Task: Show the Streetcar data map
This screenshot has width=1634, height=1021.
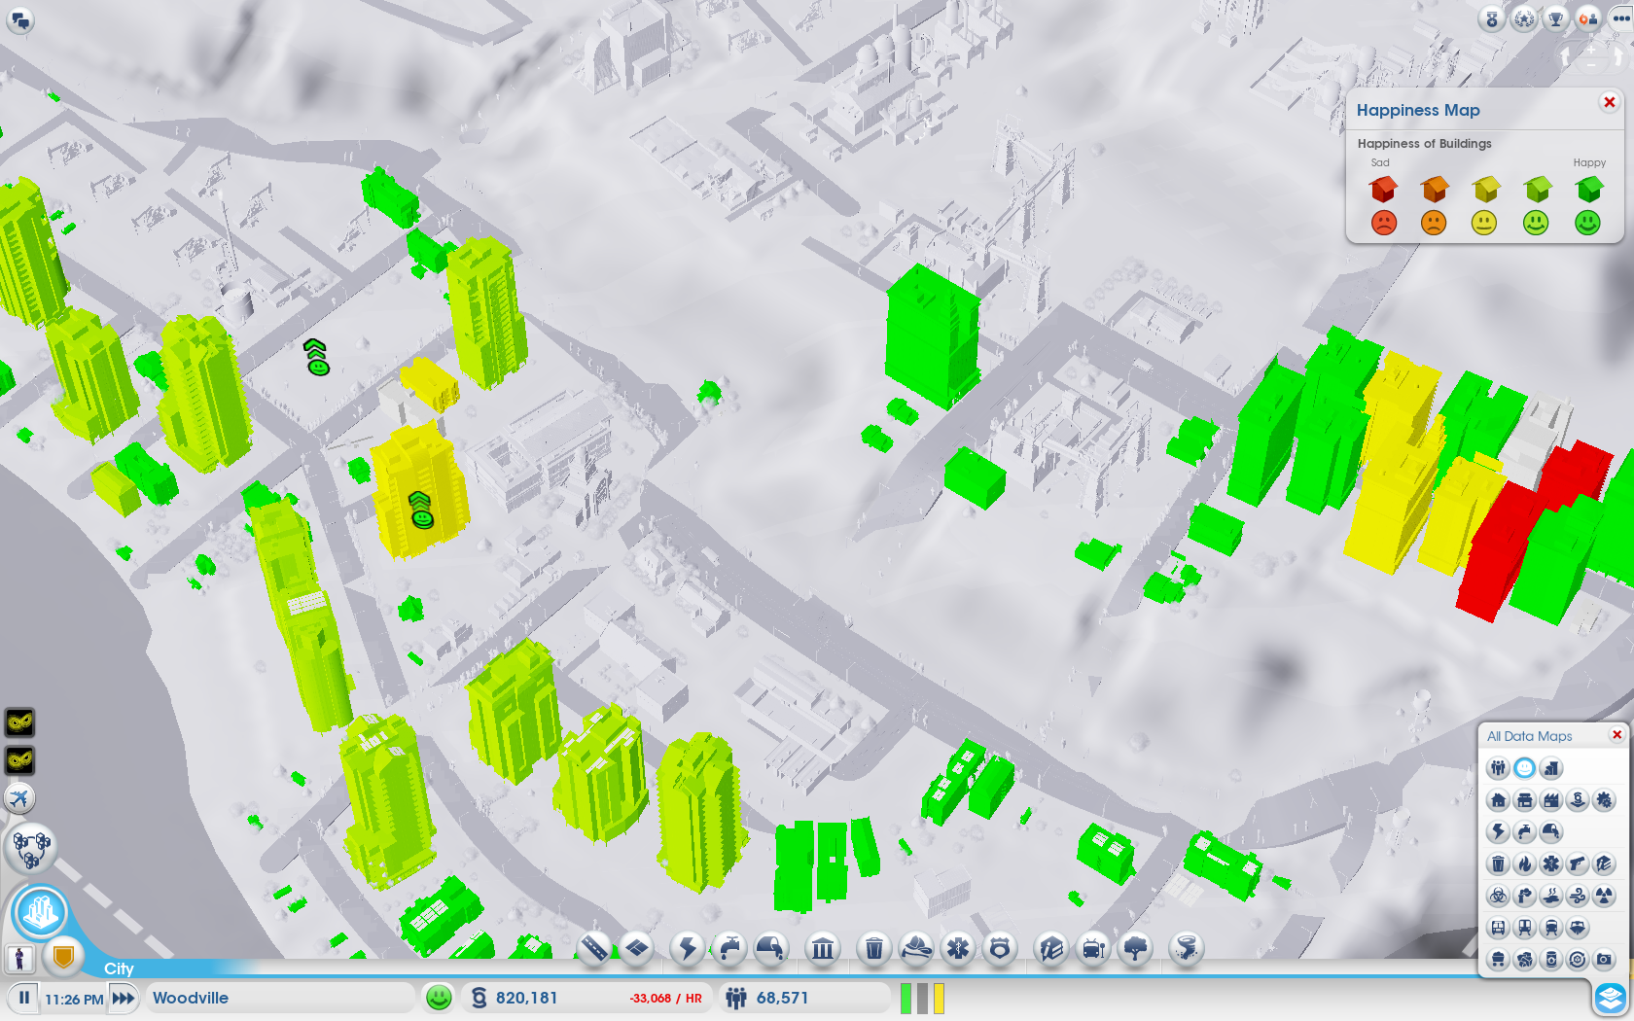Action: pyautogui.click(x=1524, y=928)
